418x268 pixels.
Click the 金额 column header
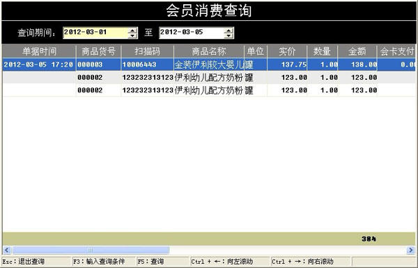(x=357, y=51)
